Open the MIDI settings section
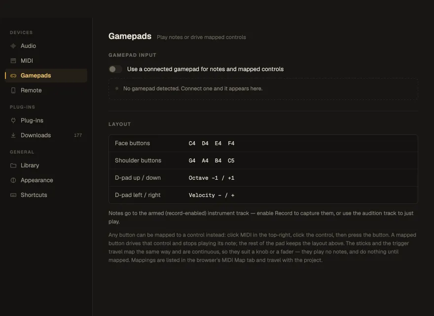The image size is (434, 316). pyautogui.click(x=46, y=60)
